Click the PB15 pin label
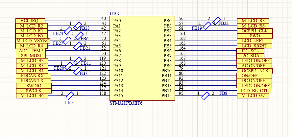Screen dimensions: 292x137 point(166,96)
